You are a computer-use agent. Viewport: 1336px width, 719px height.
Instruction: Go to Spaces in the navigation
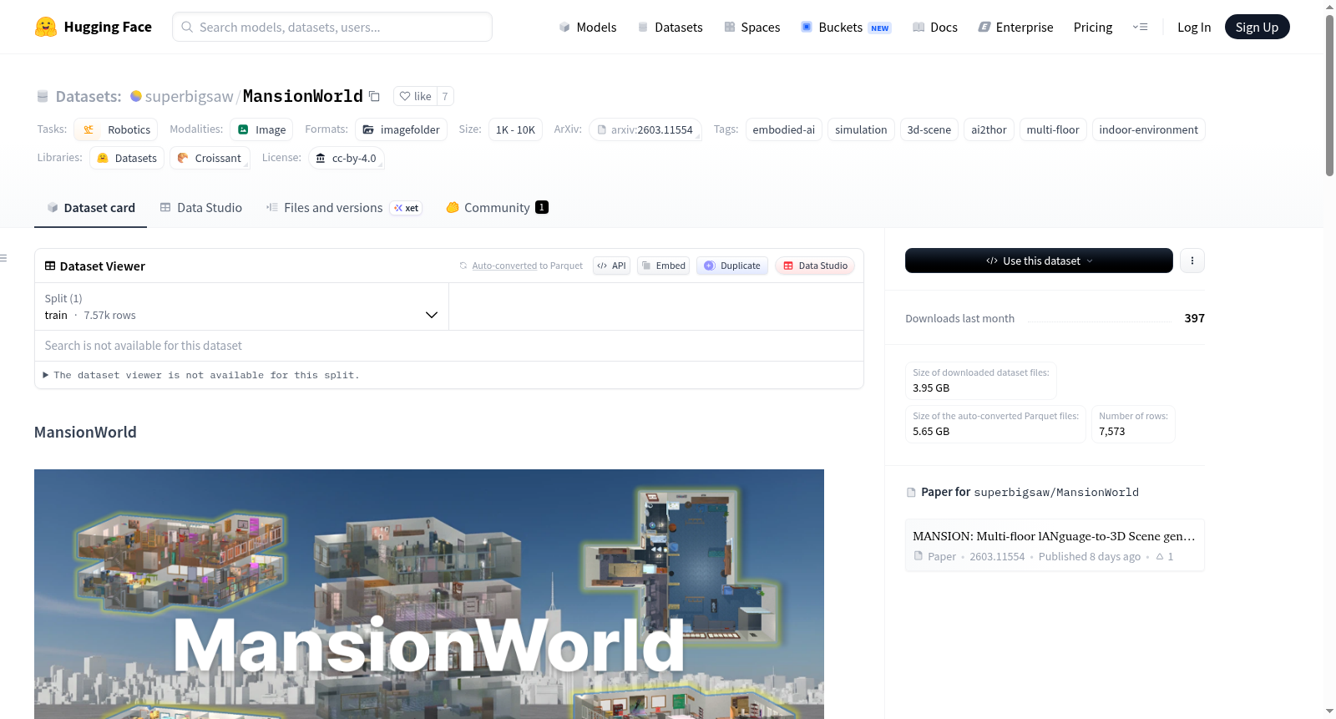pyautogui.click(x=752, y=28)
